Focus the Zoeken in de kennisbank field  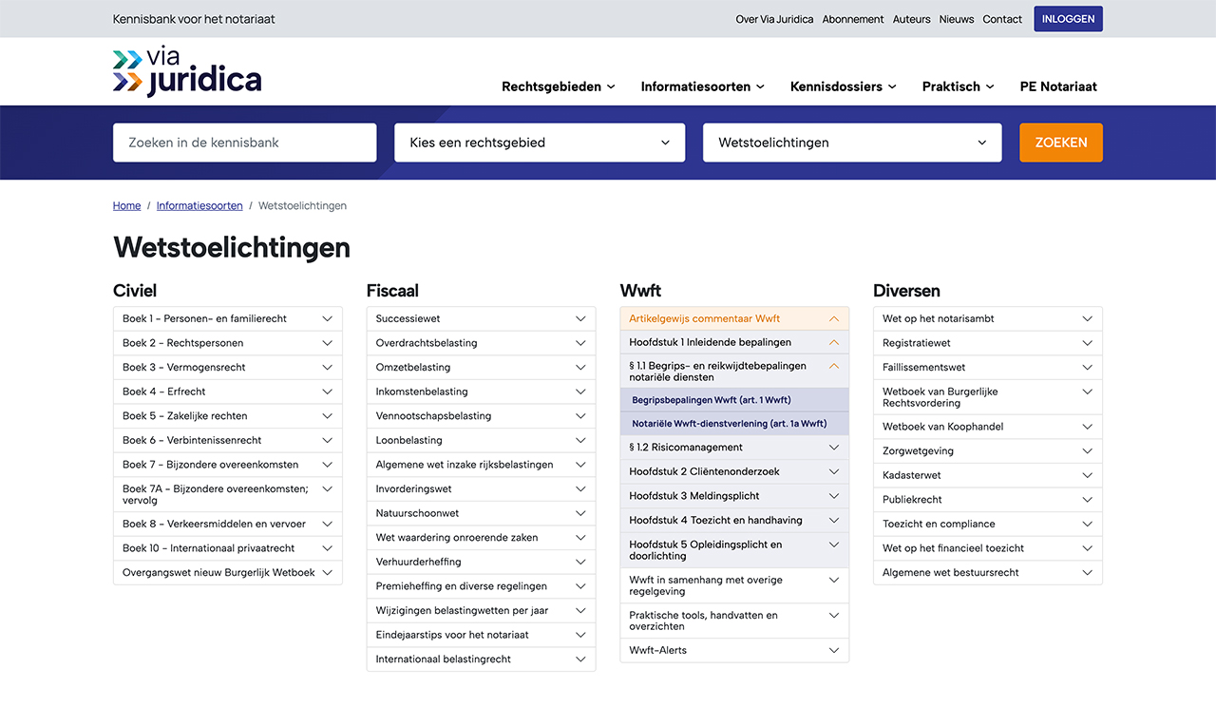pos(245,143)
